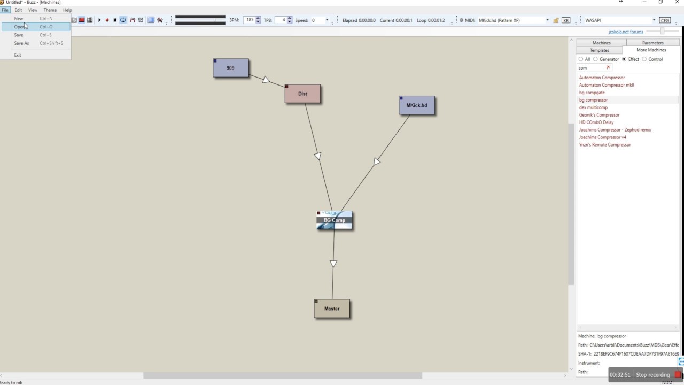This screenshot has width=684, height=385.
Task: Click the CPU monitor spider icon
Action: [x=159, y=20]
